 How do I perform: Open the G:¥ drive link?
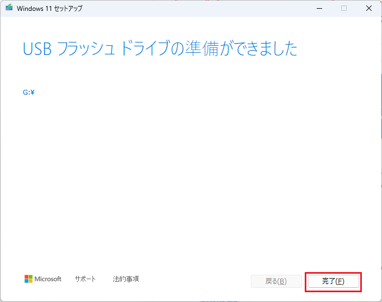click(29, 93)
